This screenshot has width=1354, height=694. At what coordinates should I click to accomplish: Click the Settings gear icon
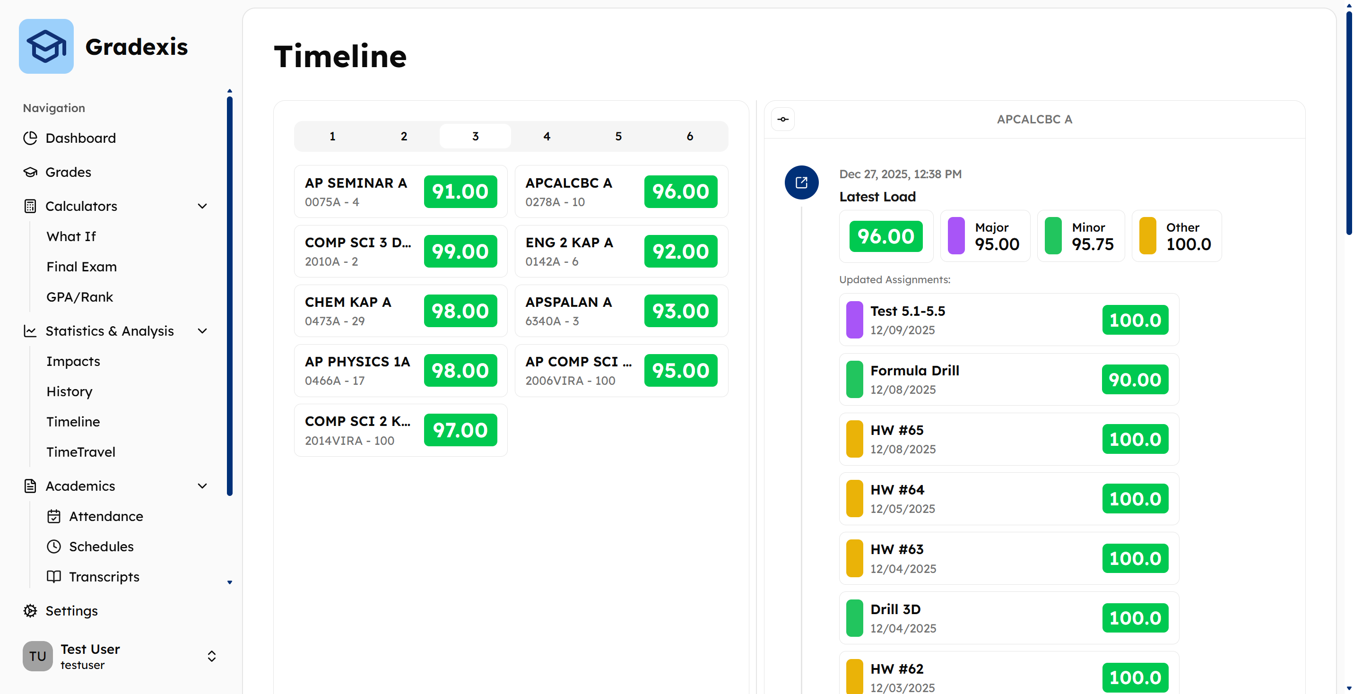[30, 611]
